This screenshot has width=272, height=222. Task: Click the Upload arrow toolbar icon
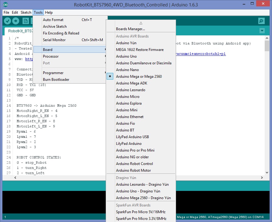16,21
